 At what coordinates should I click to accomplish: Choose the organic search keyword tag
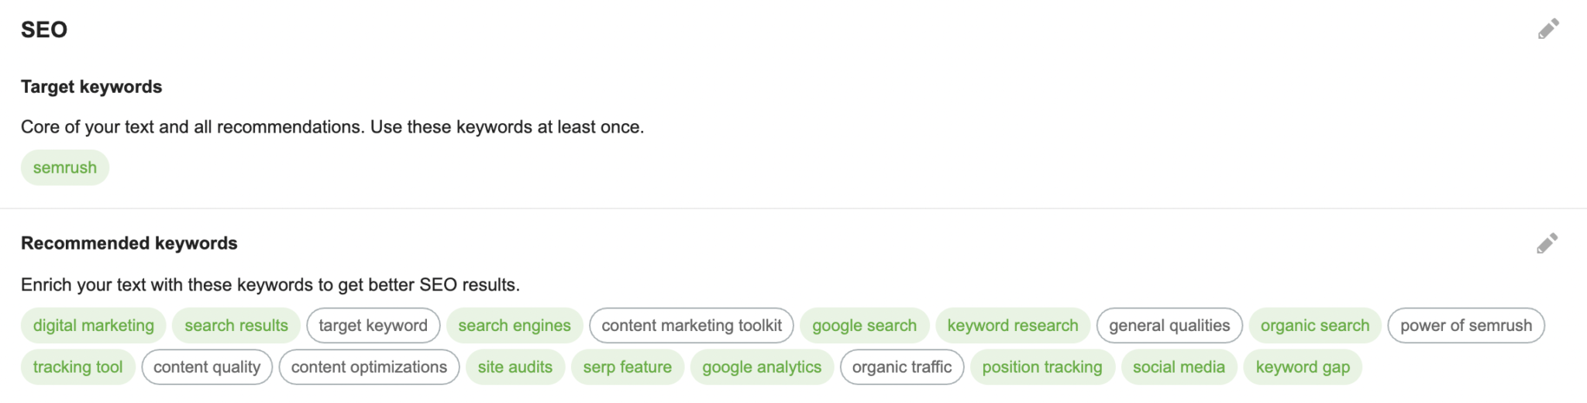coord(1315,325)
